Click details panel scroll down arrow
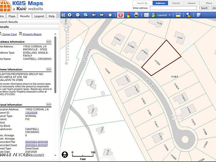The image size is (216, 162). tap(55, 155)
